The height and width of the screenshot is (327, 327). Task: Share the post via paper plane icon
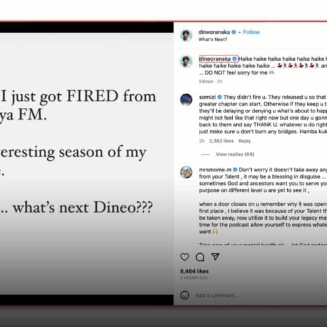point(215,257)
